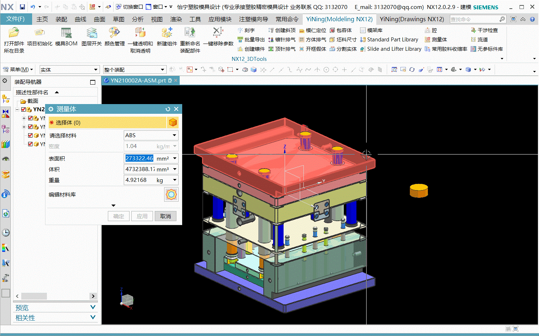Click the 选择体 (0) selection row
The width and height of the screenshot is (539, 336).
point(108,122)
